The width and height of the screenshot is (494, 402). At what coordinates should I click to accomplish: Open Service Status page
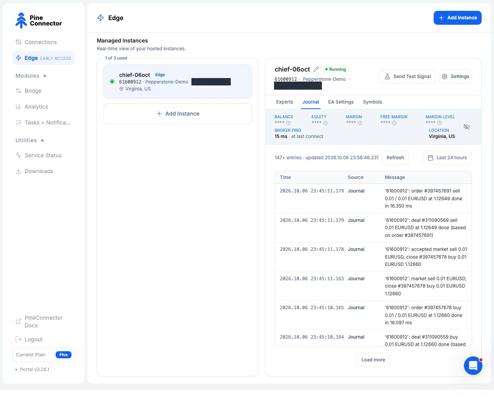44,155
